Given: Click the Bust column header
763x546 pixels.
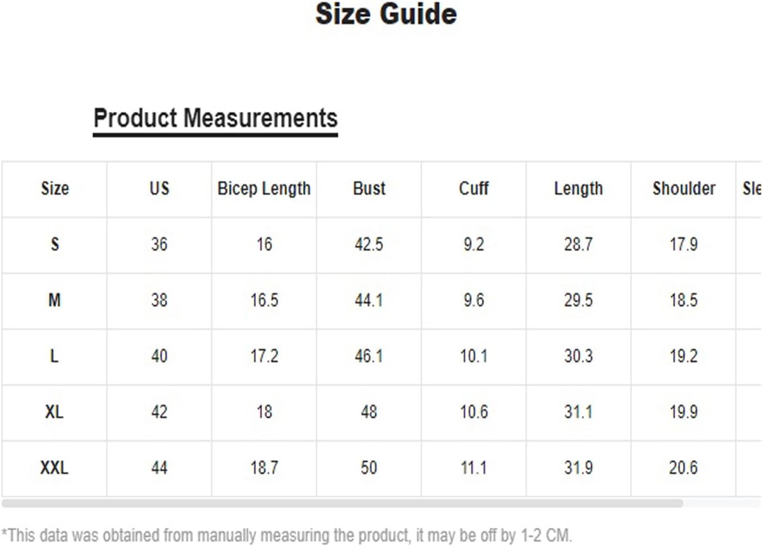Looking at the screenshot, I should (369, 189).
